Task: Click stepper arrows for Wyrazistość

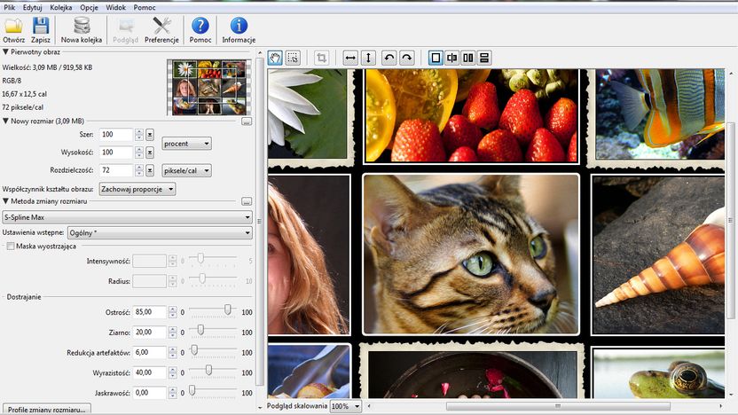Action: click(x=173, y=372)
